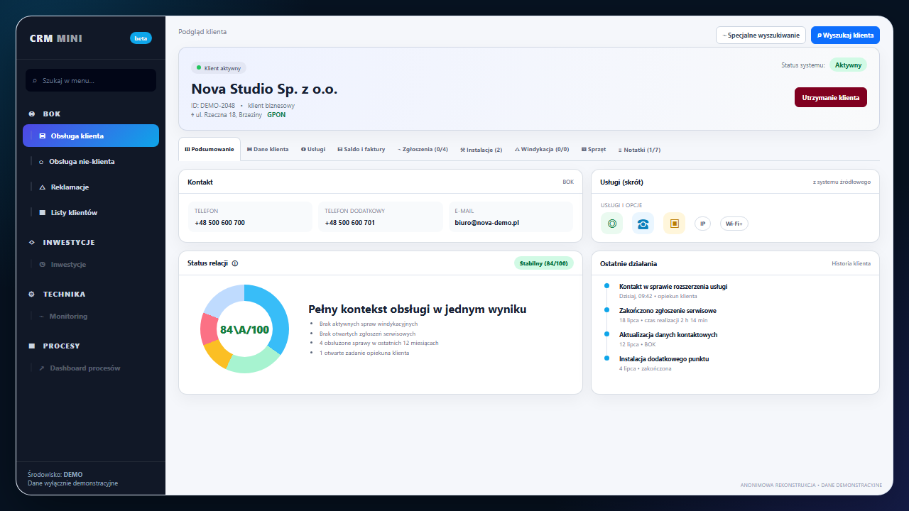Click the email biuro@nova-demo.pl
Viewport: 909px width, 511px height.
point(487,222)
